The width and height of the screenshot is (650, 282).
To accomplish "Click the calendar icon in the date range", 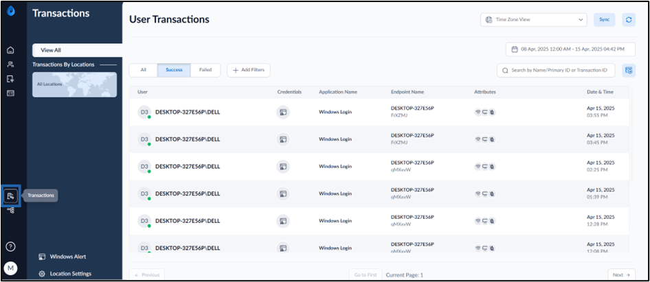I will click(x=515, y=49).
